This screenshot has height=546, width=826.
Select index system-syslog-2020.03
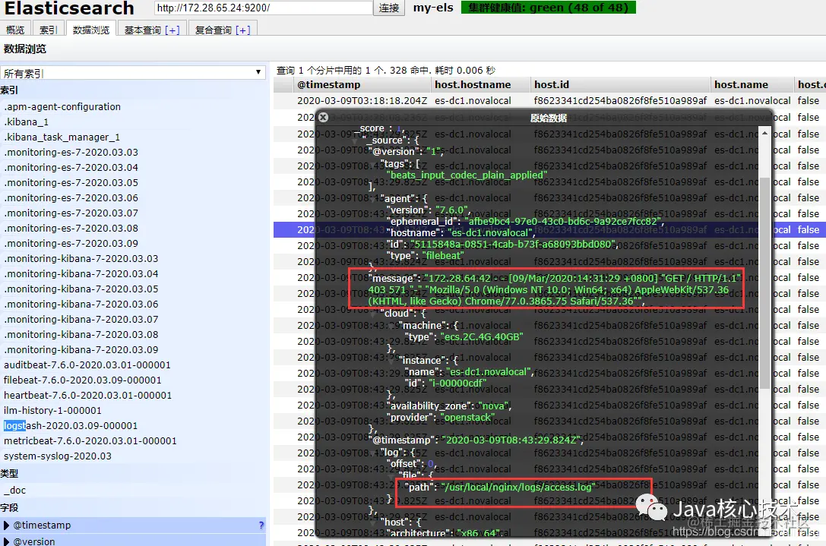pyautogui.click(x=58, y=456)
